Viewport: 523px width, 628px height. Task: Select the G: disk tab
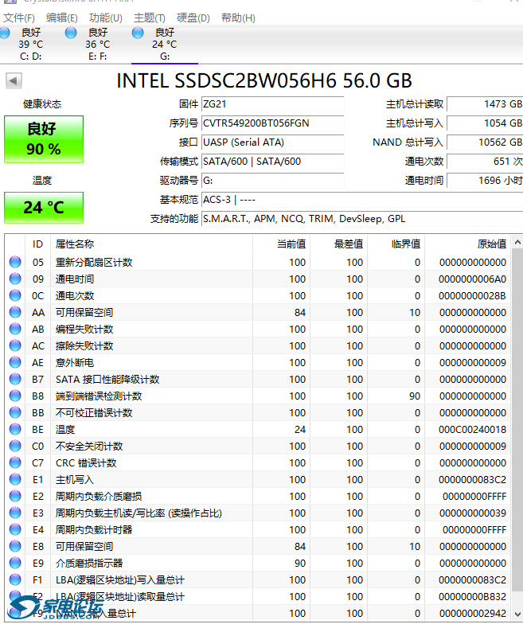(x=165, y=44)
